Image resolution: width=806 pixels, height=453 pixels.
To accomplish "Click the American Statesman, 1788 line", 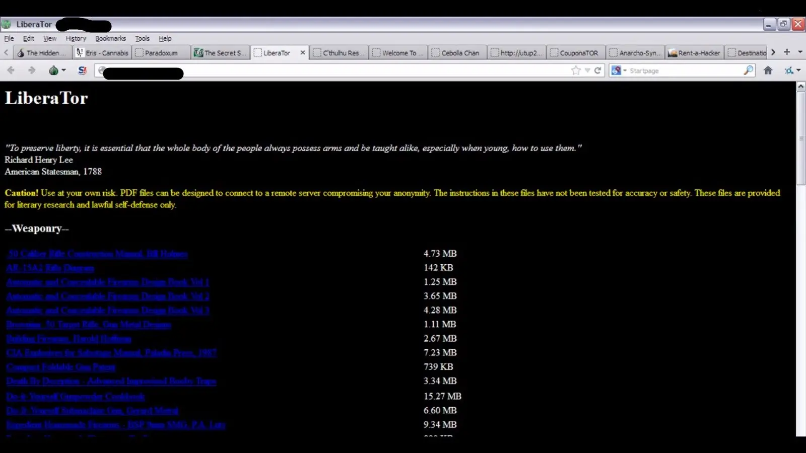I will 53,172.
